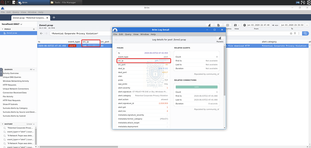This screenshot has height=148, width=311.
Task: Click the dest_ip value 10.6.3.102
Action: tap(163, 68)
